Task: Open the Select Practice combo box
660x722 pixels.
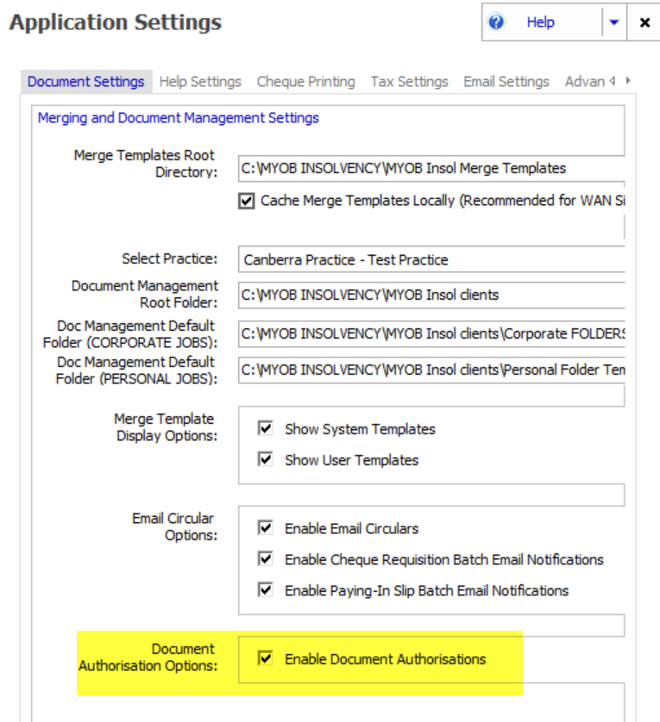Action: pos(431,259)
